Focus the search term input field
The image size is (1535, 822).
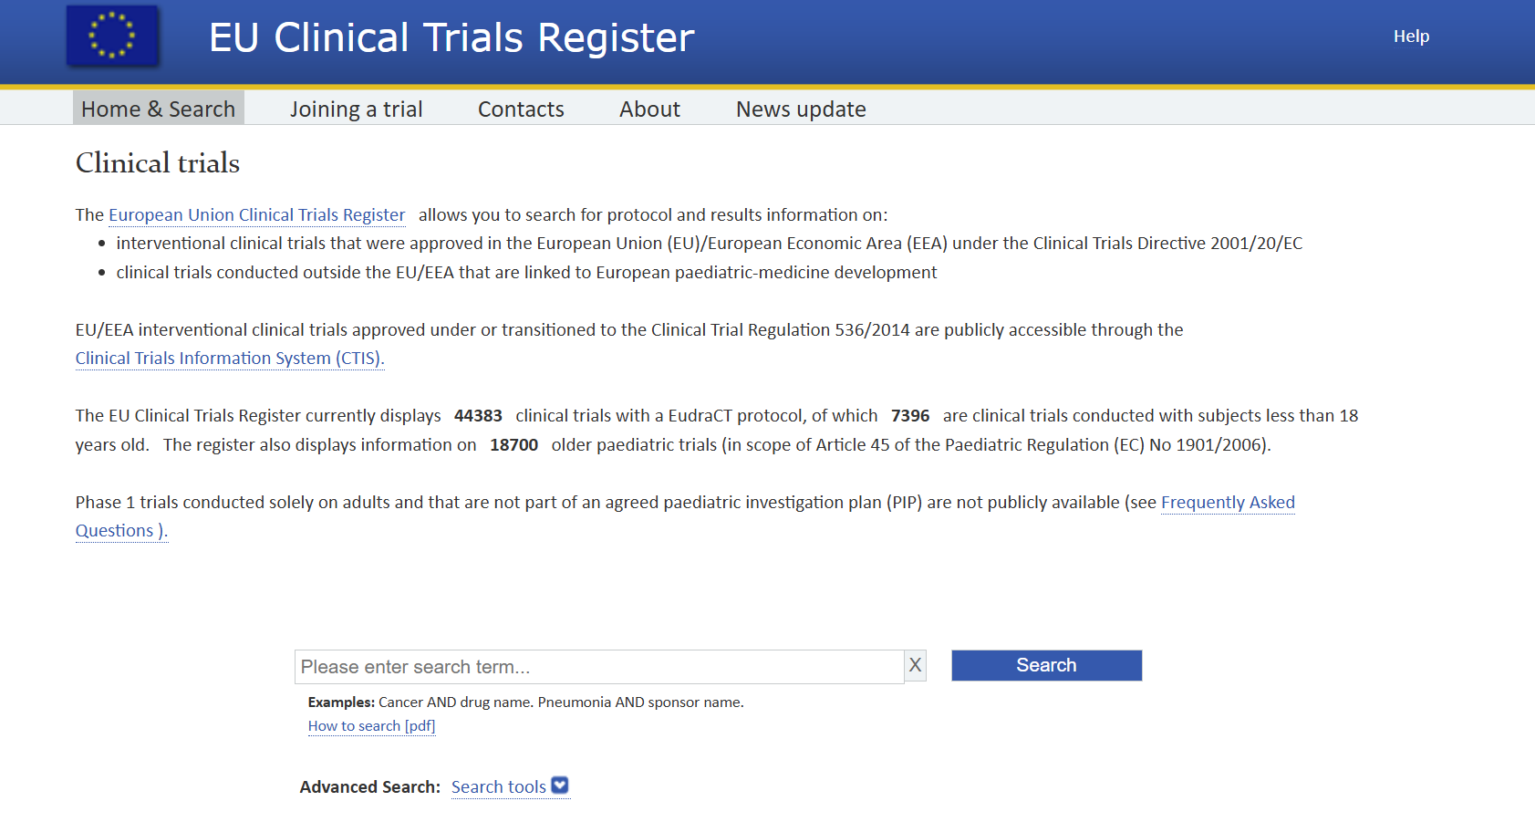598,667
